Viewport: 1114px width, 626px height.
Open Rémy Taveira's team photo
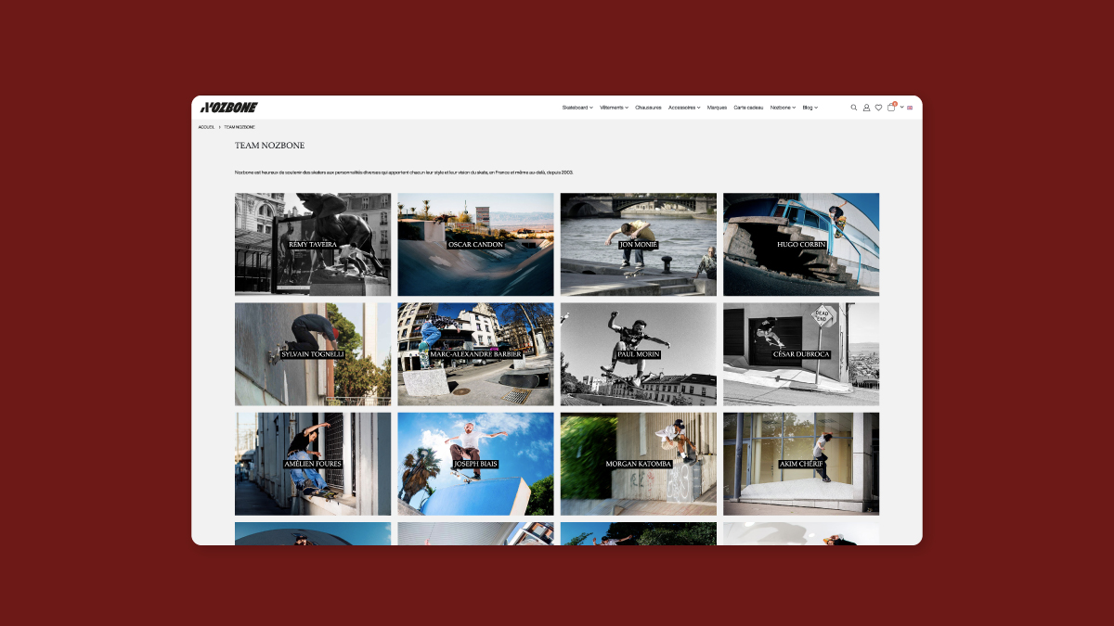tap(313, 245)
